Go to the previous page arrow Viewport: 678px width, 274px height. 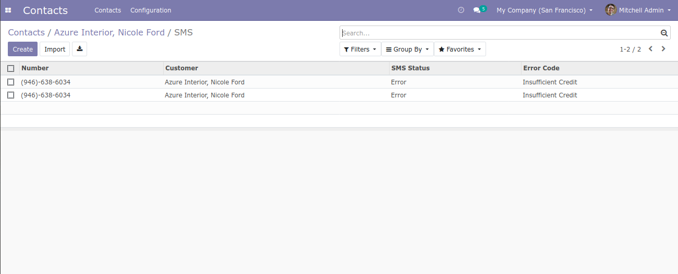[x=651, y=49]
